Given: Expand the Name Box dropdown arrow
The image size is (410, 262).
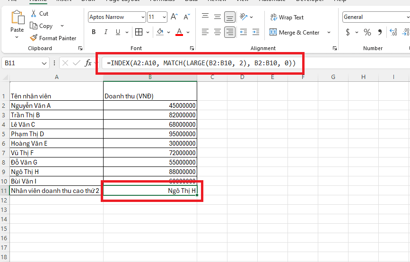Looking at the screenshot, I should 44,63.
